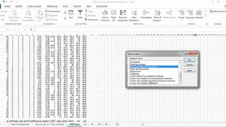Switch to the FORMULAS tab
This screenshot has width=226, height=127.
(52, 6)
